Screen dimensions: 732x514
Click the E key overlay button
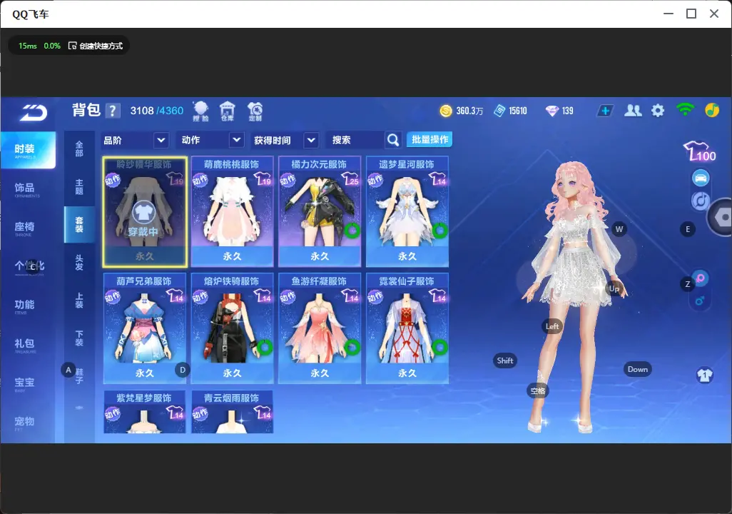(x=688, y=229)
